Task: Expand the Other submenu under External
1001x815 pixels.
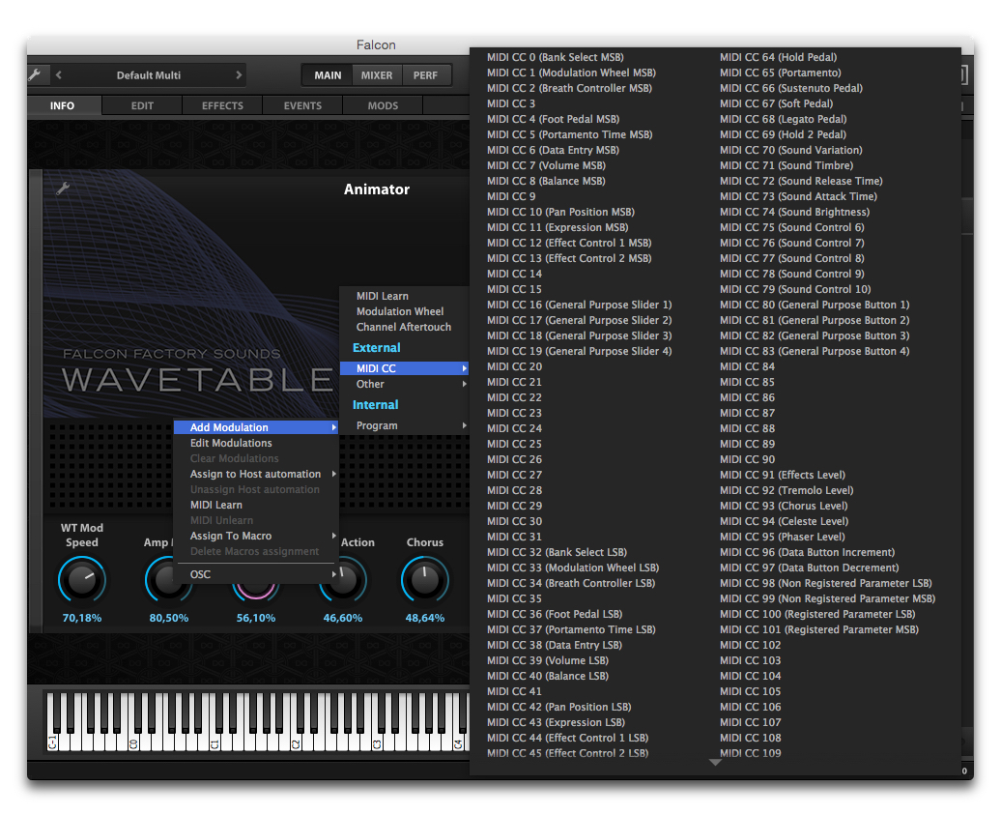Action: [x=404, y=384]
